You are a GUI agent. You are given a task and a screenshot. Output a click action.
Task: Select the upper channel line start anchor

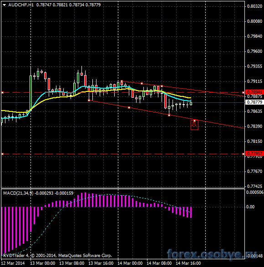[x=122, y=81]
